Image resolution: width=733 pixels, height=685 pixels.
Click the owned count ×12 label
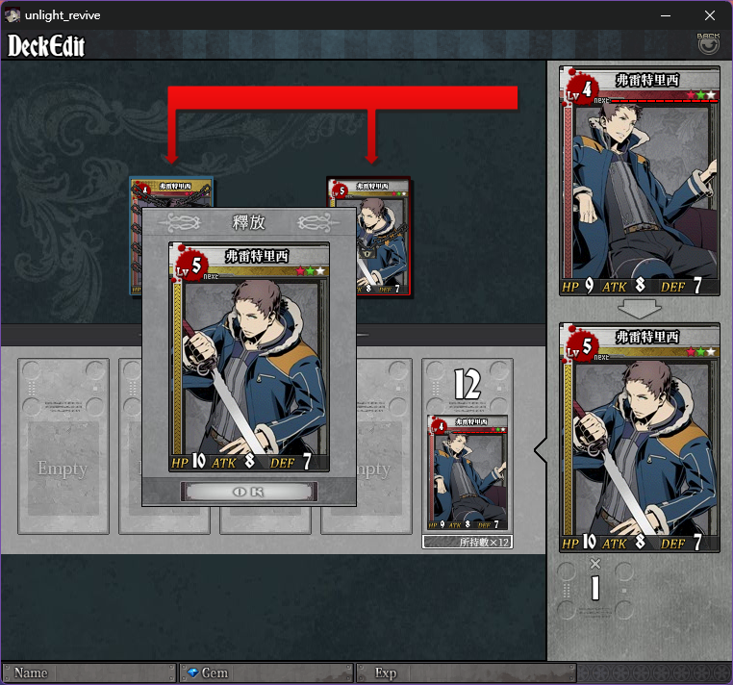(x=467, y=542)
